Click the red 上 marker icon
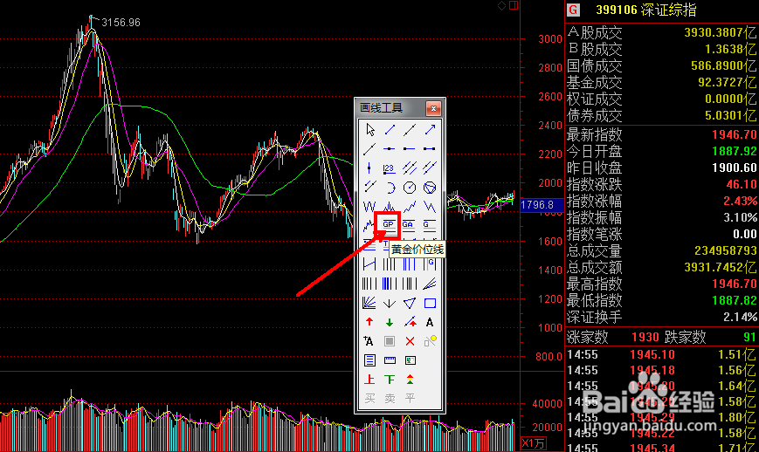The width and height of the screenshot is (759, 452). pyautogui.click(x=369, y=380)
